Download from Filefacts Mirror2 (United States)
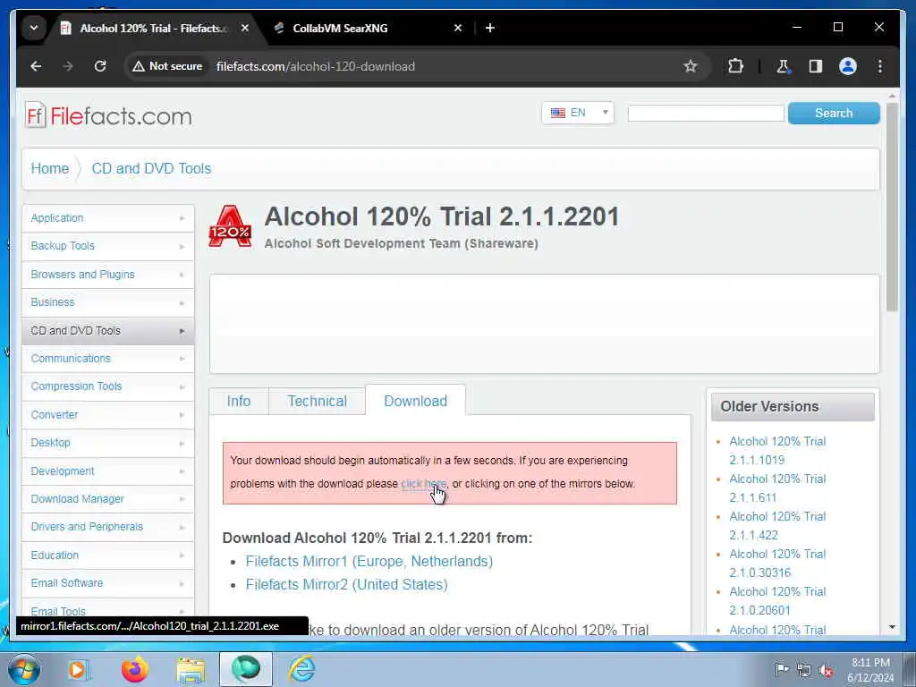The image size is (916, 687). tap(346, 585)
